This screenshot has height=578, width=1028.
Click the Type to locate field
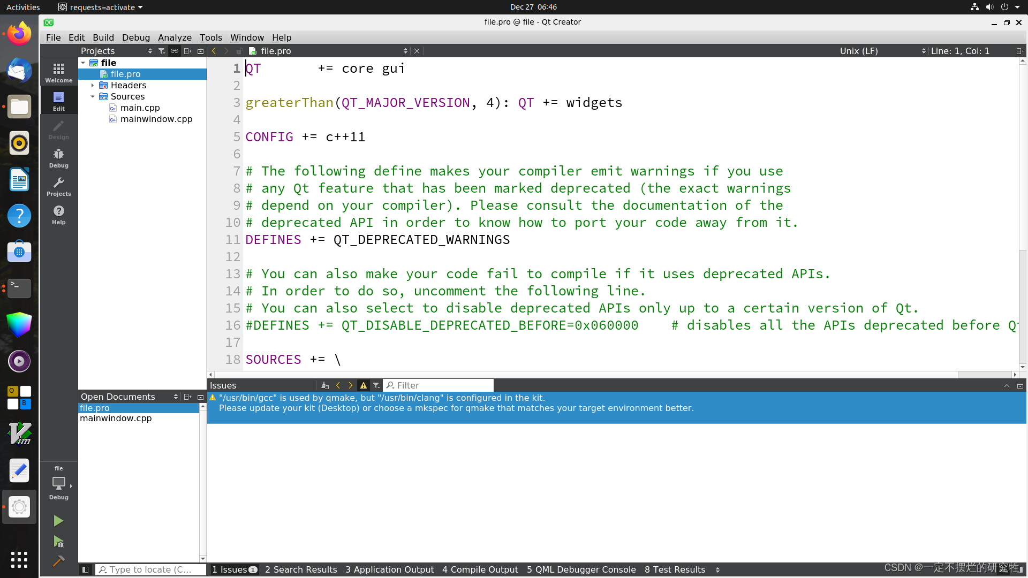point(150,569)
